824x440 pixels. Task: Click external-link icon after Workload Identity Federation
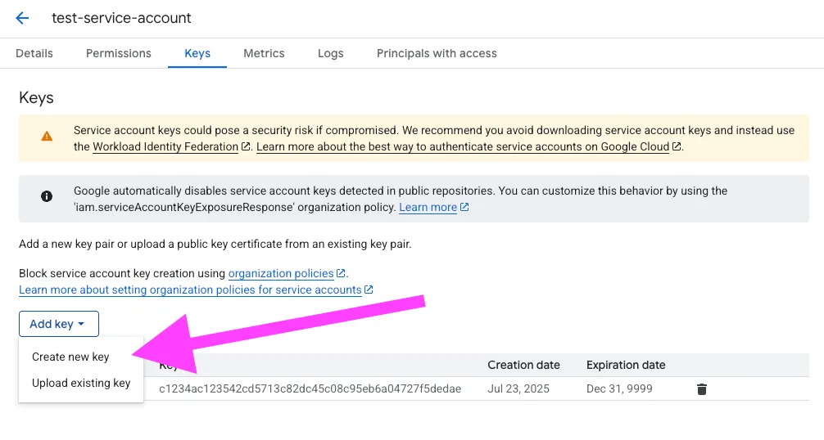point(246,147)
